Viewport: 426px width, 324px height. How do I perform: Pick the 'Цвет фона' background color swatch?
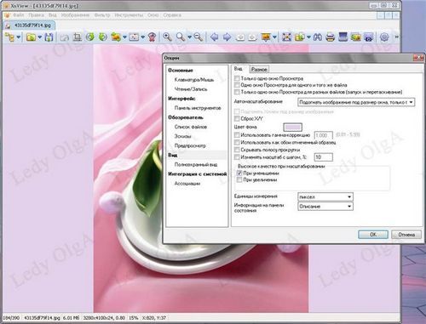click(x=292, y=127)
